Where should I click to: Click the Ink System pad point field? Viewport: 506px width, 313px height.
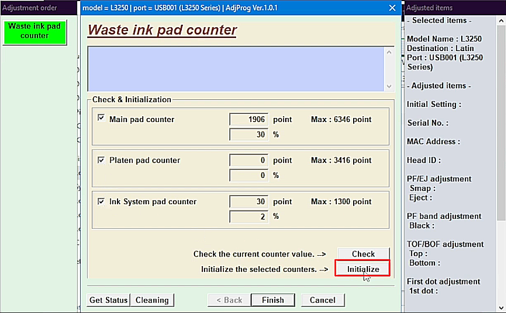point(248,201)
